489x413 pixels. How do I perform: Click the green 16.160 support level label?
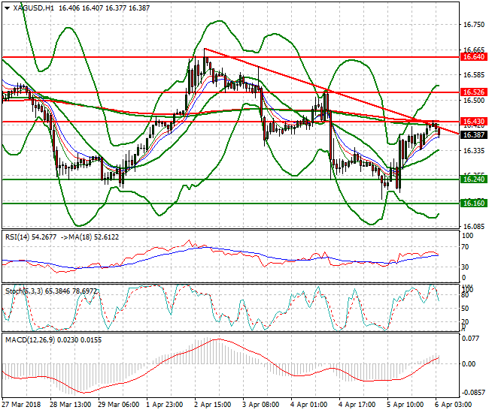click(472, 203)
